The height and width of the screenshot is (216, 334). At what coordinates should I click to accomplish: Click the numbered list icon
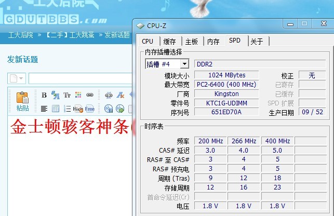67,109
